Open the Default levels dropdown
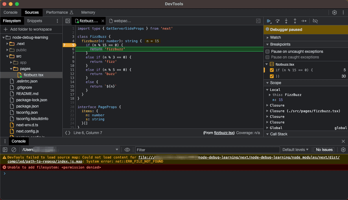348x200 pixels. [x=295, y=150]
